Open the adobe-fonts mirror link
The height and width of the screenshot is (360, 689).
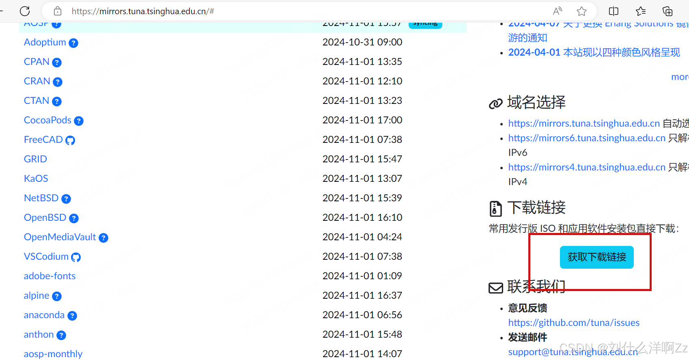pyautogui.click(x=50, y=276)
